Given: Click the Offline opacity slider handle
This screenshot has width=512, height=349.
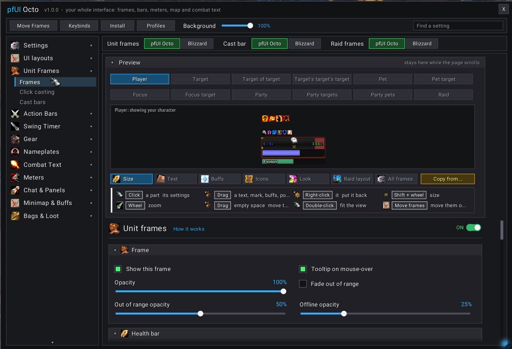Looking at the screenshot, I should tap(344, 313).
